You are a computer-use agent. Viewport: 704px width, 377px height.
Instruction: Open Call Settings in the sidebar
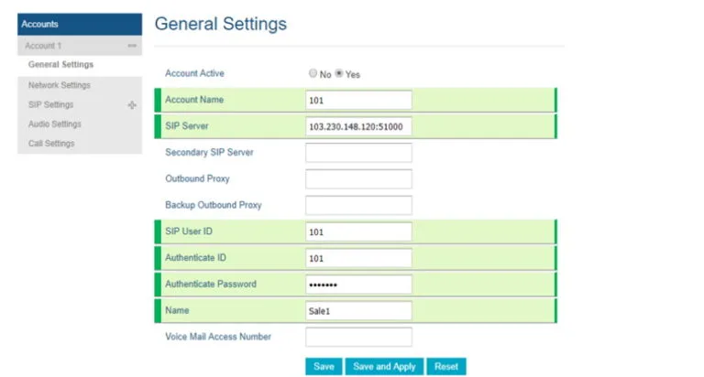tap(51, 144)
